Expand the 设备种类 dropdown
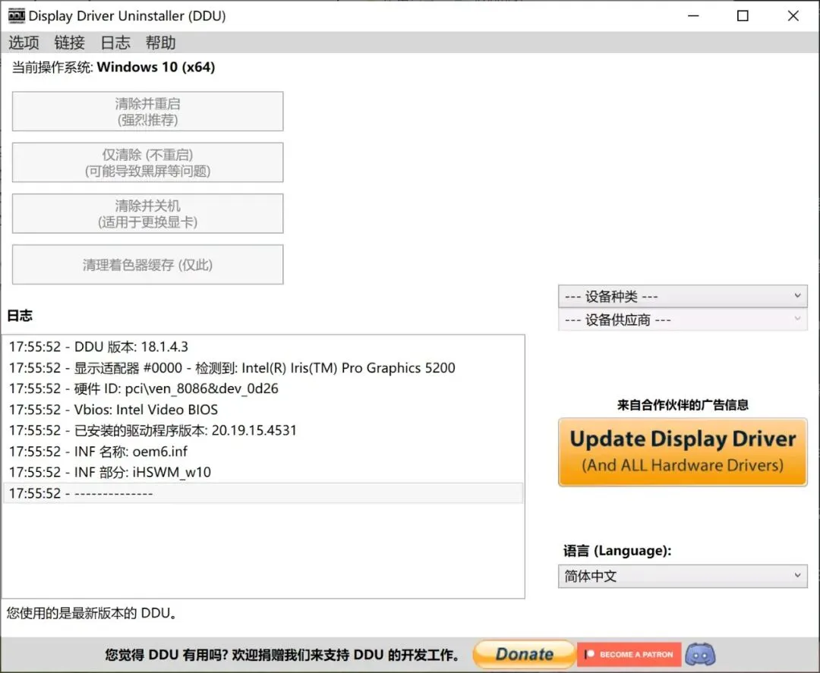Screen dimensions: 820x673 coord(683,296)
